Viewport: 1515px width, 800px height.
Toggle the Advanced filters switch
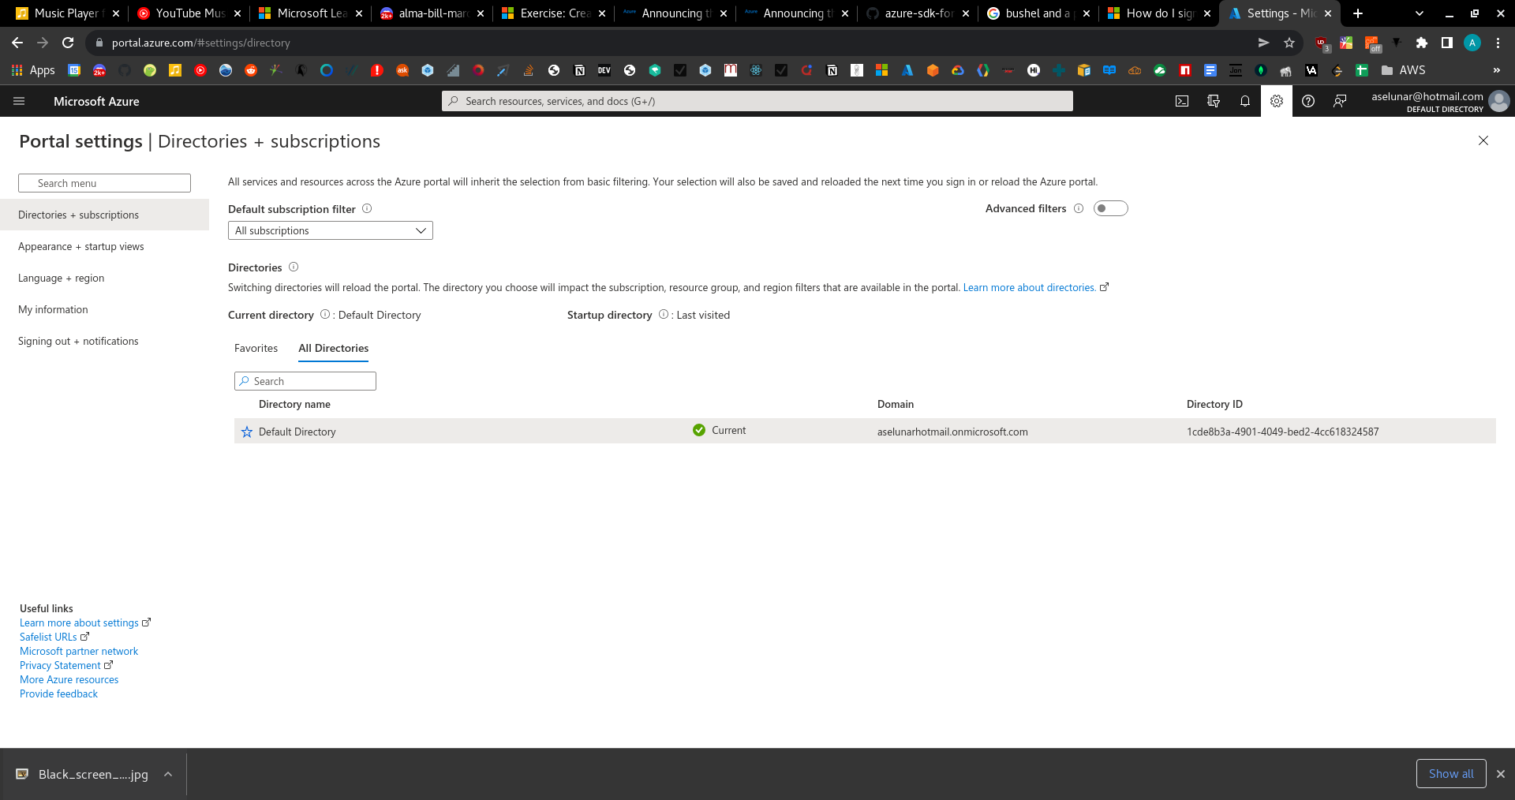(1111, 208)
